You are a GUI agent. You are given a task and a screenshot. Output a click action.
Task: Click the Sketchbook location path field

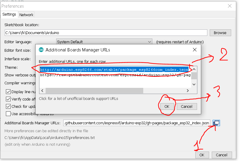tap(106, 33)
